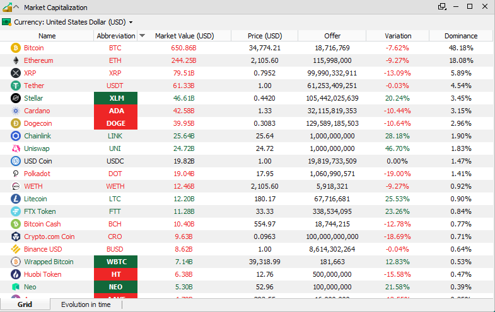Click the green XLM abbreviation cell
495x312 pixels.
click(x=116, y=98)
